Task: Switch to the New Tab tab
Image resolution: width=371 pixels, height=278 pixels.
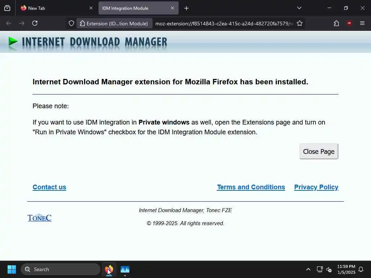Action: pyautogui.click(x=57, y=8)
